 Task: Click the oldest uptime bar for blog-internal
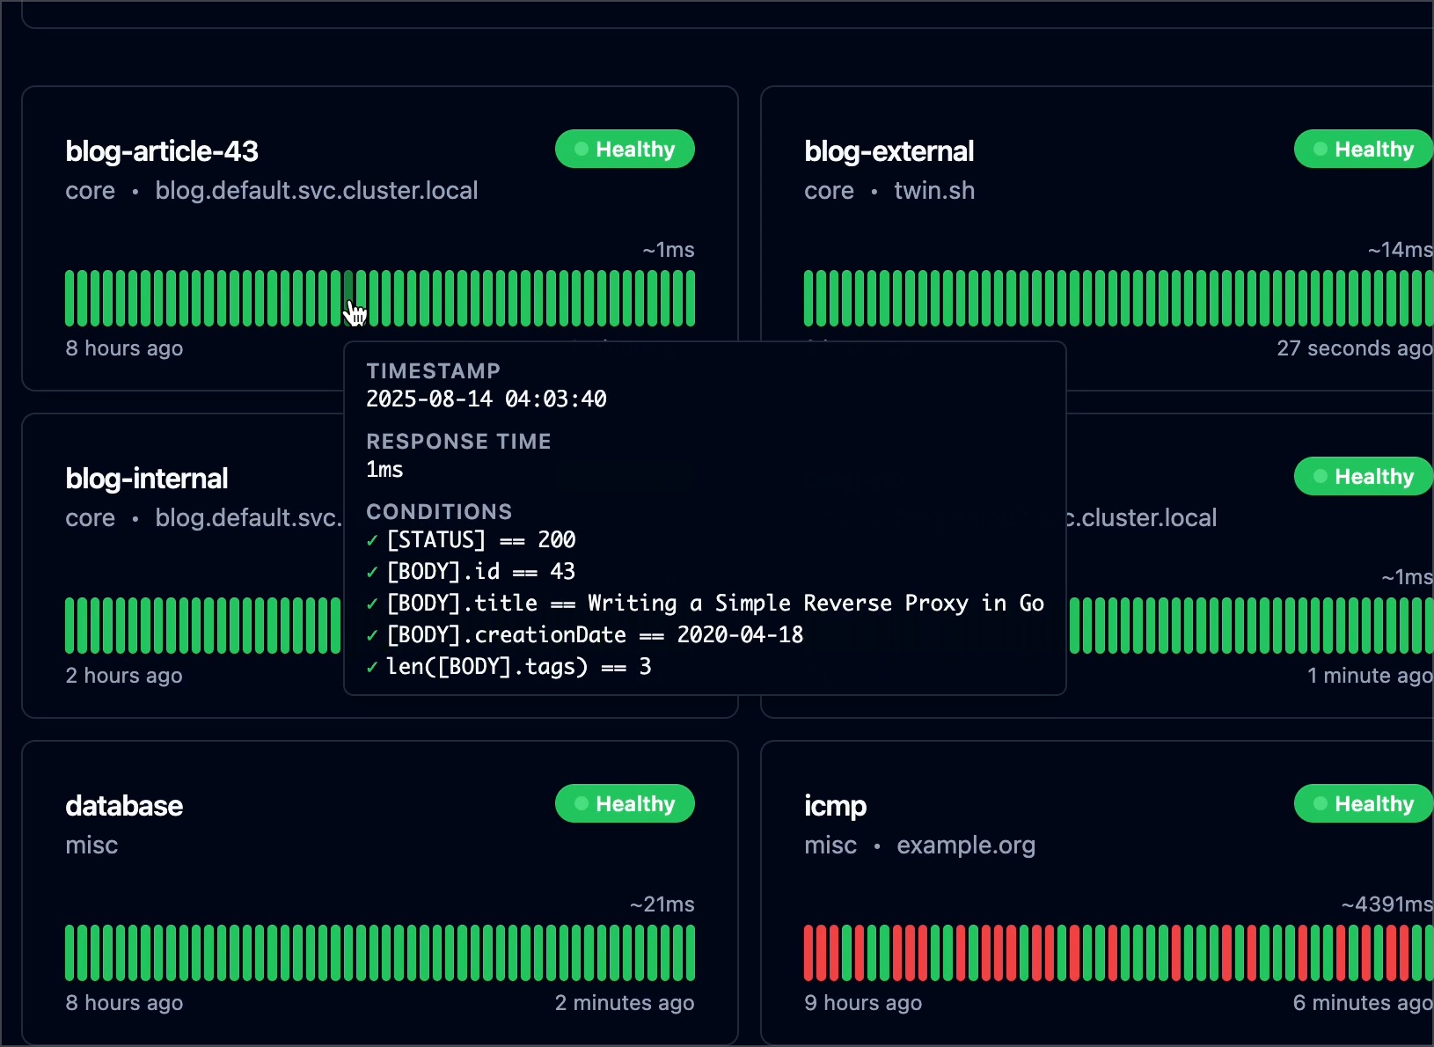70,625
